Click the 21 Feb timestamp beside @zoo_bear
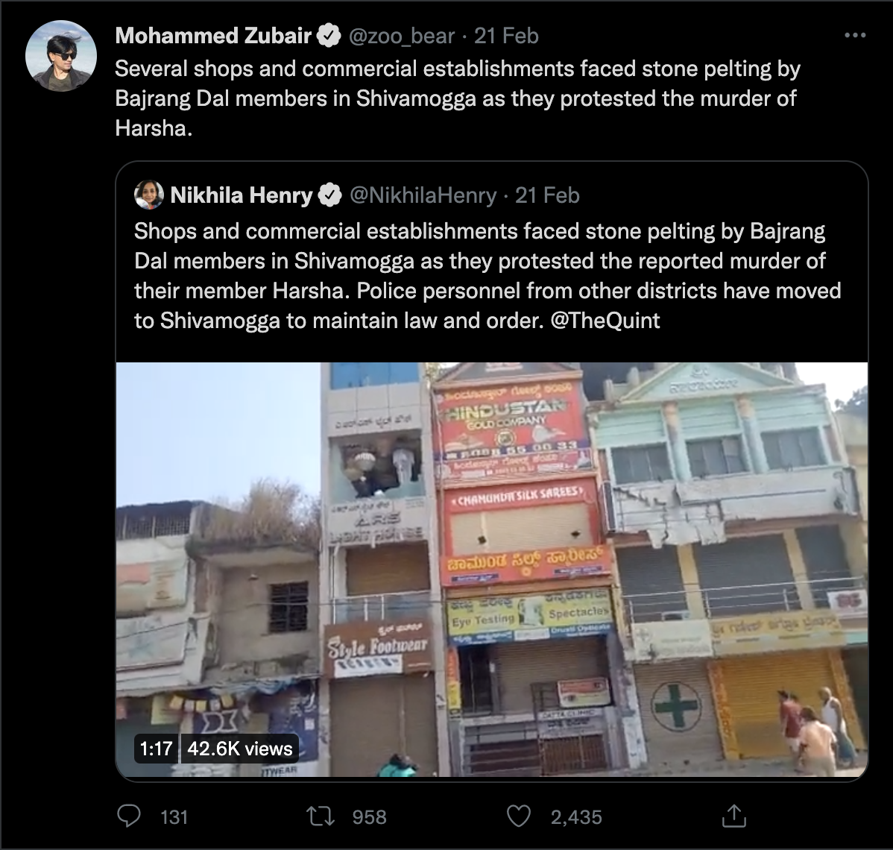This screenshot has width=893, height=850. coord(506,36)
